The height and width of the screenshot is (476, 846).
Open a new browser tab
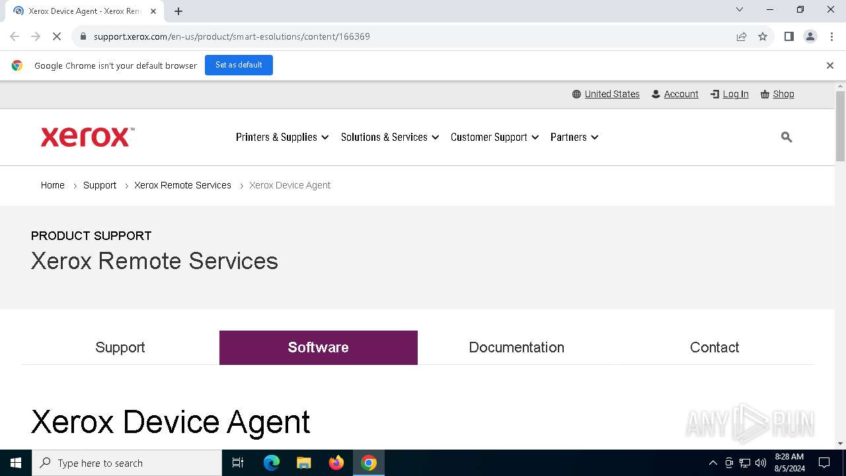click(178, 11)
